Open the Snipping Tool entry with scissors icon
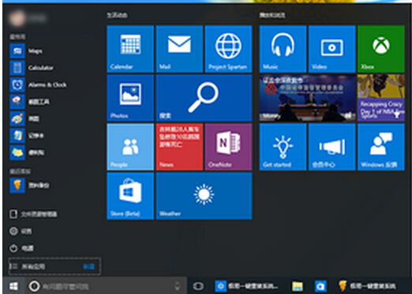Screen dimensions: 412x294 29,102
